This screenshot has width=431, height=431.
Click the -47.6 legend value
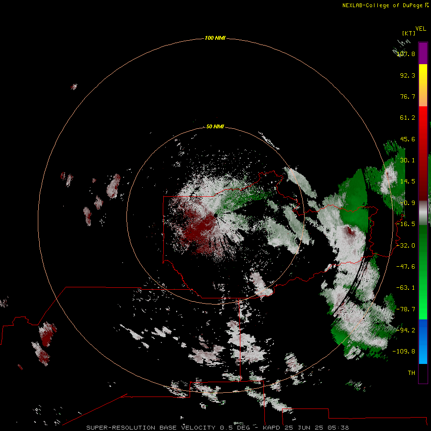[406, 267]
